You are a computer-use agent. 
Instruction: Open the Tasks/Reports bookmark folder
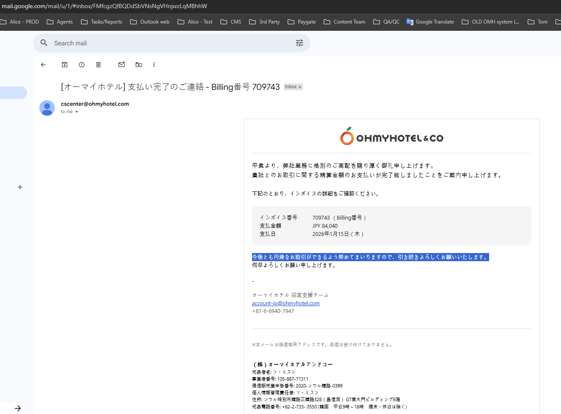(x=101, y=22)
